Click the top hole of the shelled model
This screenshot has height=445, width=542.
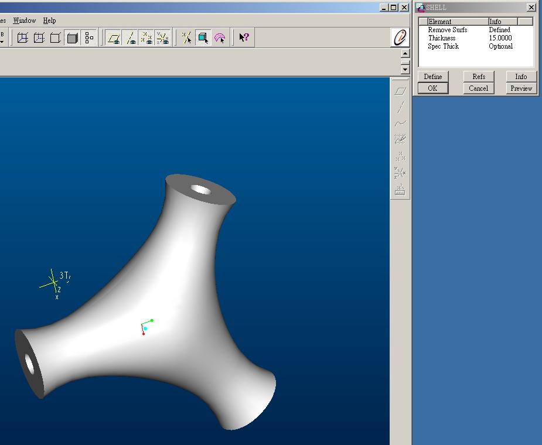tap(201, 190)
